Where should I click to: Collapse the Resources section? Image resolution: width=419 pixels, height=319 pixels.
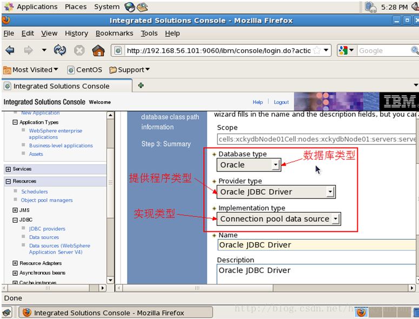pos(8,181)
